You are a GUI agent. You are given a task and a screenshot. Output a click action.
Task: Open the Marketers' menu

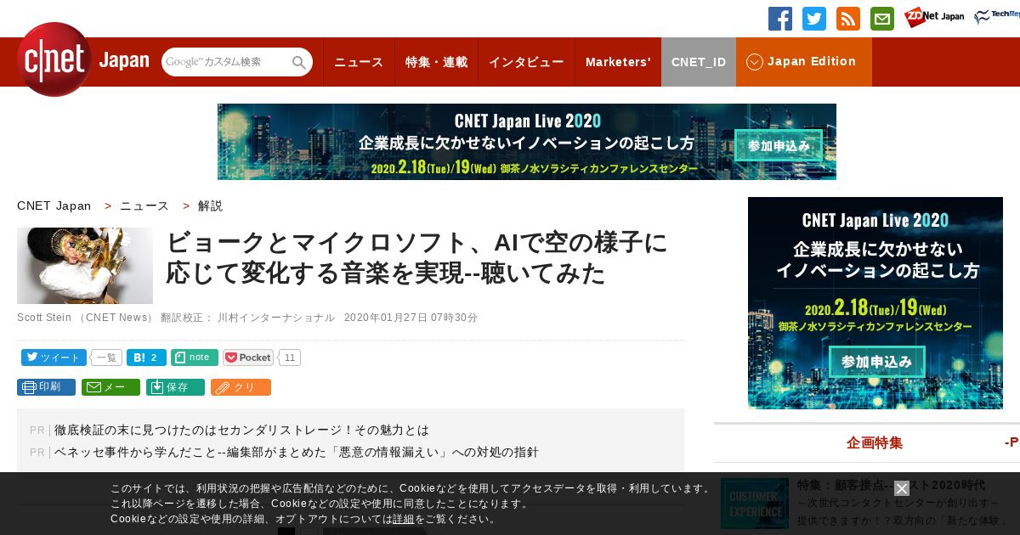click(x=618, y=62)
